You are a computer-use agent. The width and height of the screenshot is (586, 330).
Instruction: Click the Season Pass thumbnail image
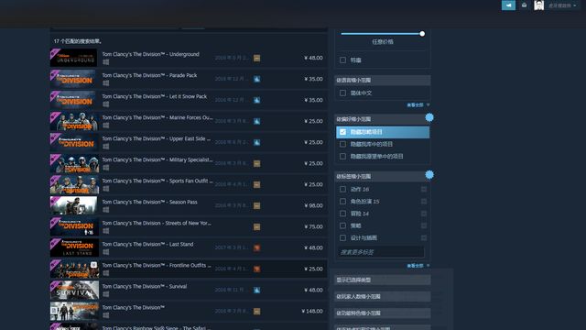pyautogui.click(x=73, y=205)
